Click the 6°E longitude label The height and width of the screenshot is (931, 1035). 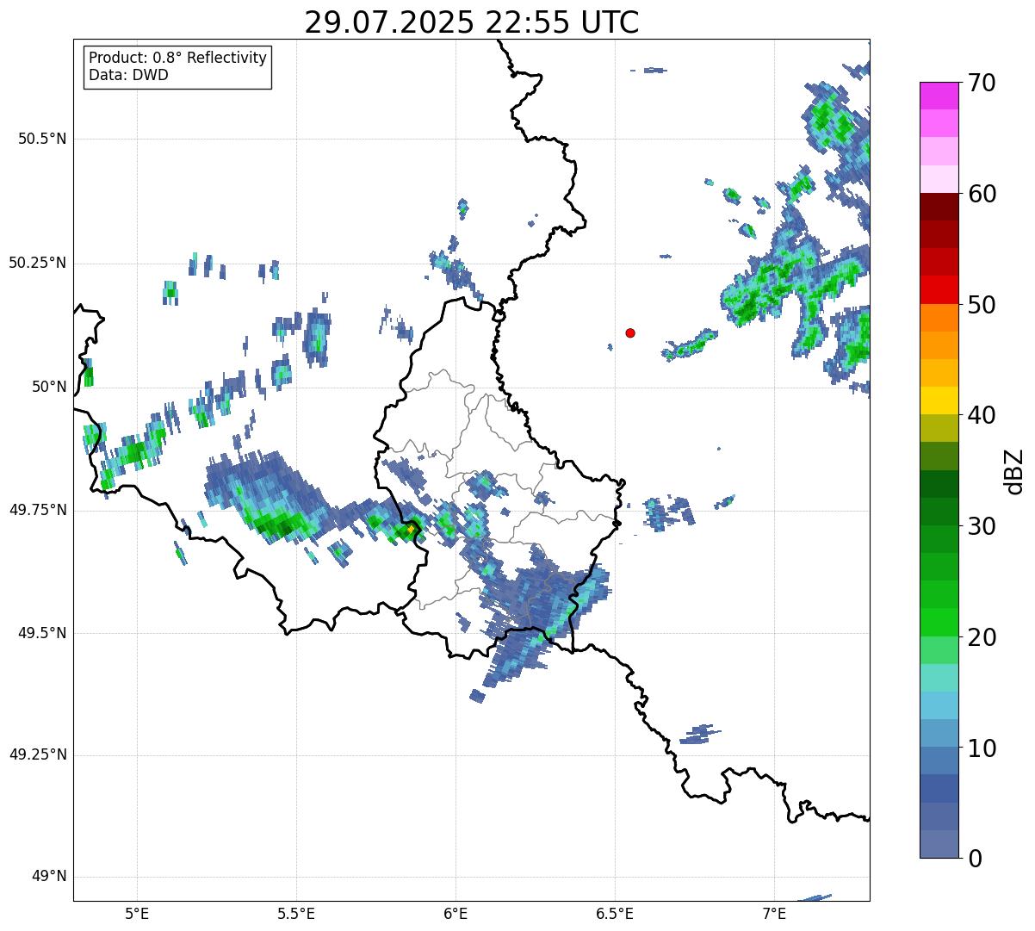456,913
